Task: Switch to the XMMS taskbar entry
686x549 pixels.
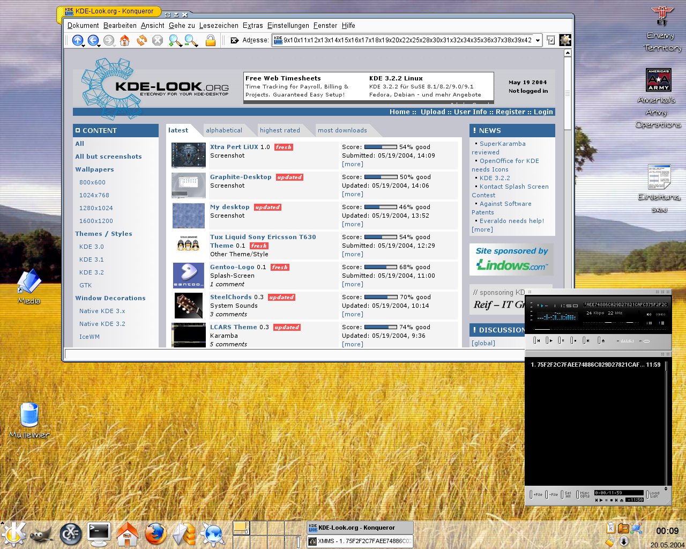Action: pos(360,541)
